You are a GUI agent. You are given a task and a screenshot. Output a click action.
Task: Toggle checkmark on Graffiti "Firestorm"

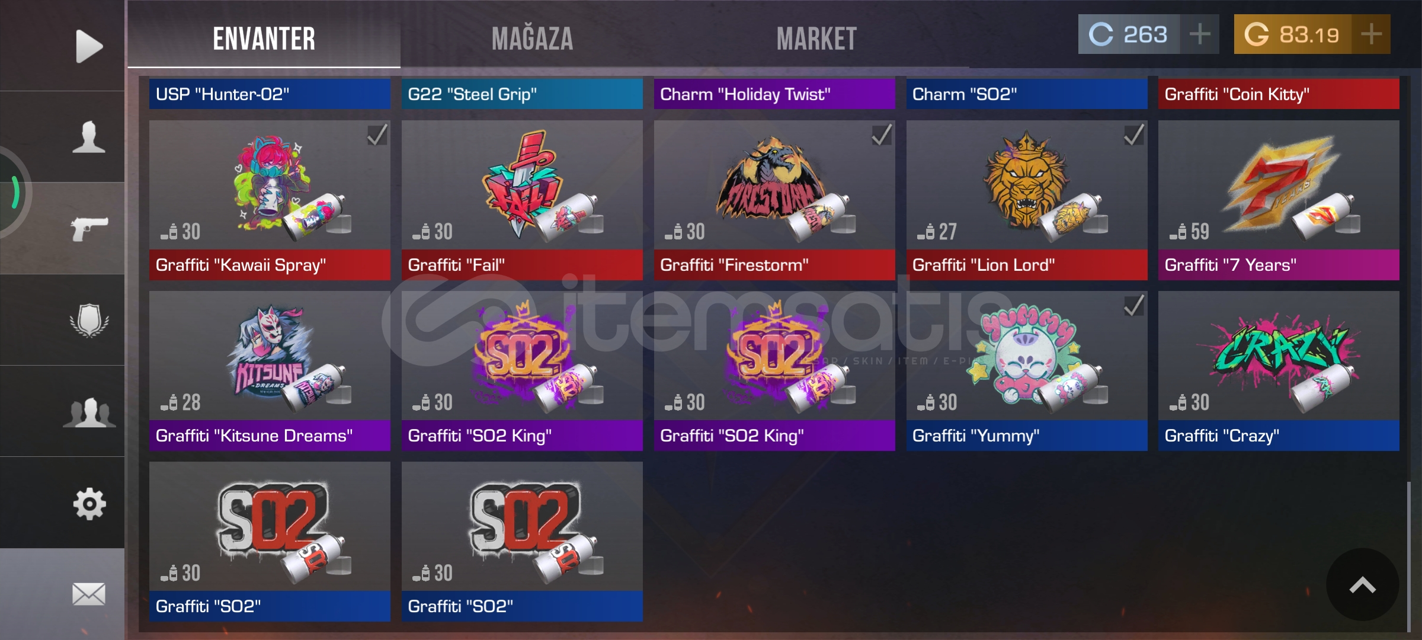[x=882, y=135]
